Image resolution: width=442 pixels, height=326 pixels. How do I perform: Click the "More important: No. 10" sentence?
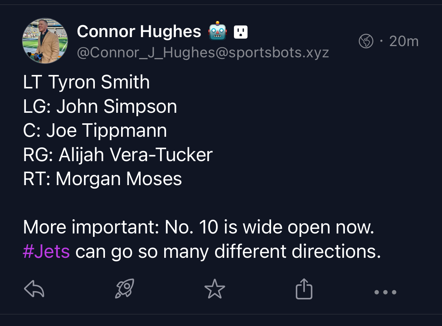coord(199,227)
